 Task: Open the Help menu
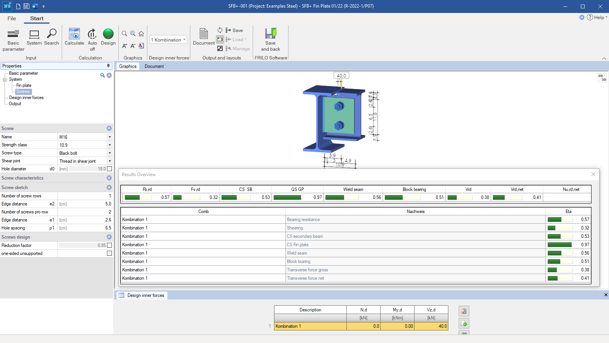[597, 17]
